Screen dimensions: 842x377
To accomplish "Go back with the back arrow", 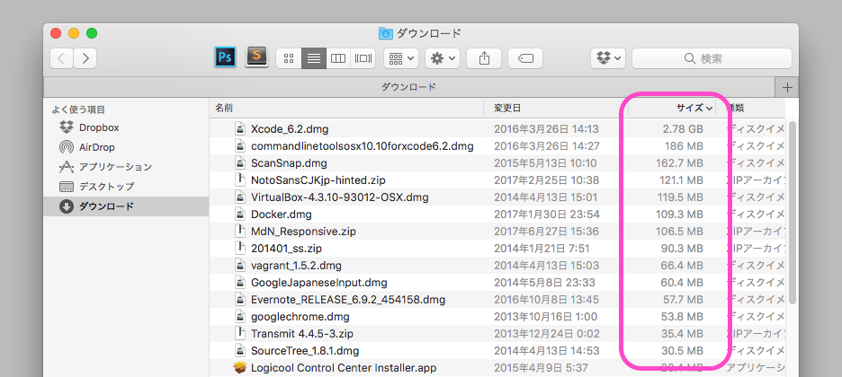I will [62, 58].
